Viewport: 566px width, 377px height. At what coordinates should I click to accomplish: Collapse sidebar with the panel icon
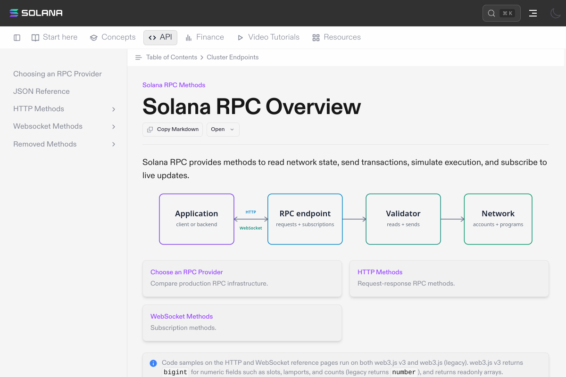click(x=17, y=38)
